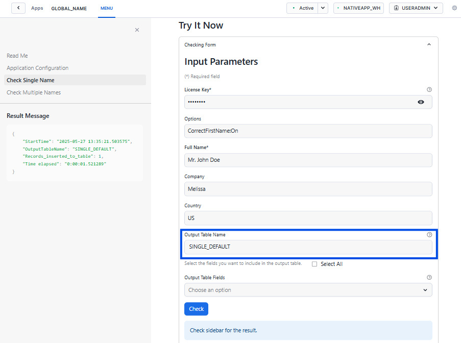Show the License Key with the eye icon
Viewport: 461px width, 343px height.
point(421,102)
